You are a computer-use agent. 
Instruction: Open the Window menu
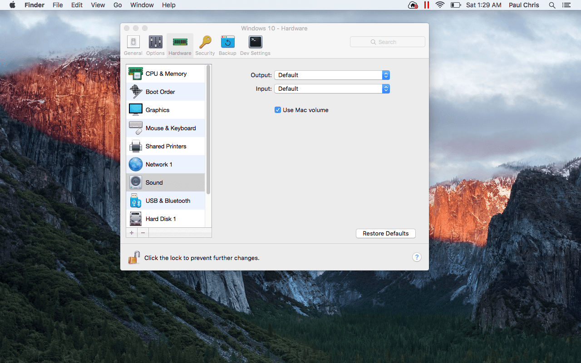142,5
